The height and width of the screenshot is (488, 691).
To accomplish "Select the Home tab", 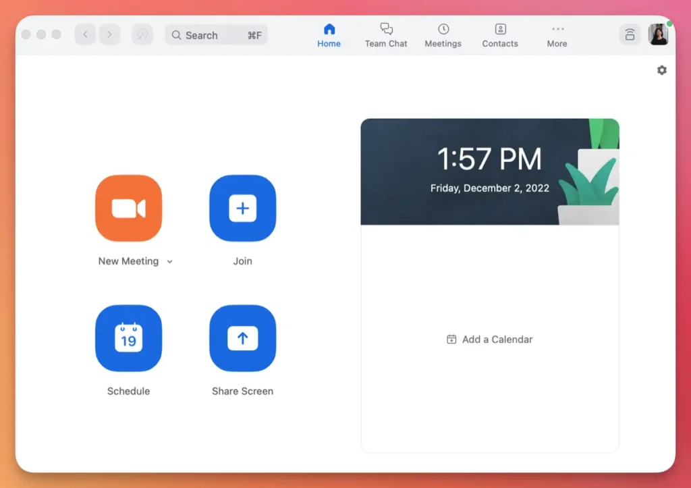I will [329, 35].
